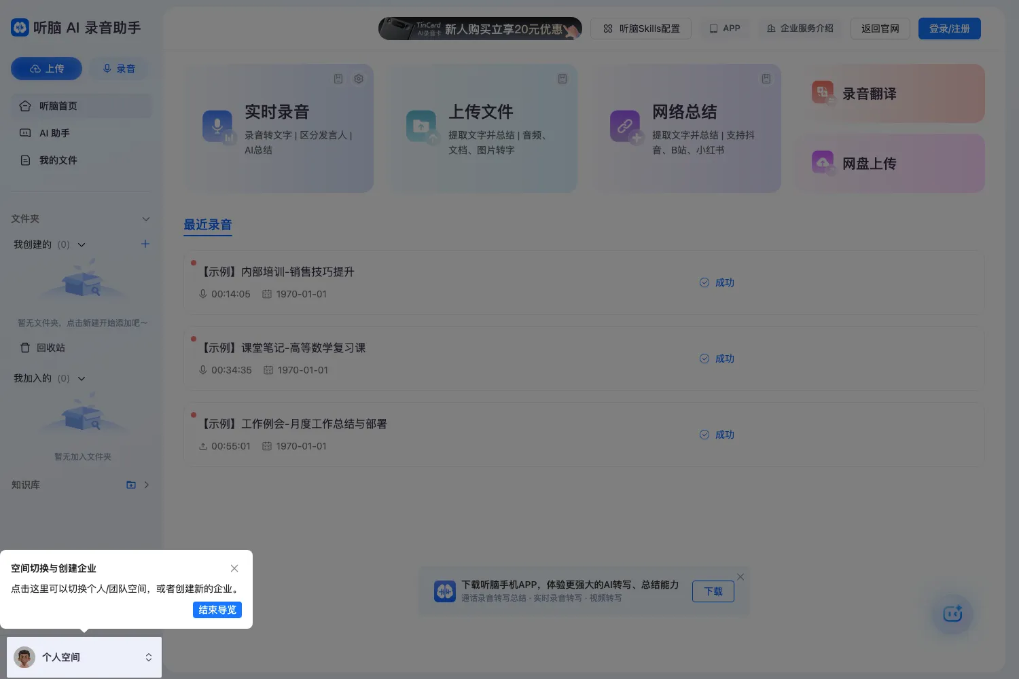1019x679 pixels.
Task: Click the bookmark icon on the 网络总结 card
Action: (766, 79)
